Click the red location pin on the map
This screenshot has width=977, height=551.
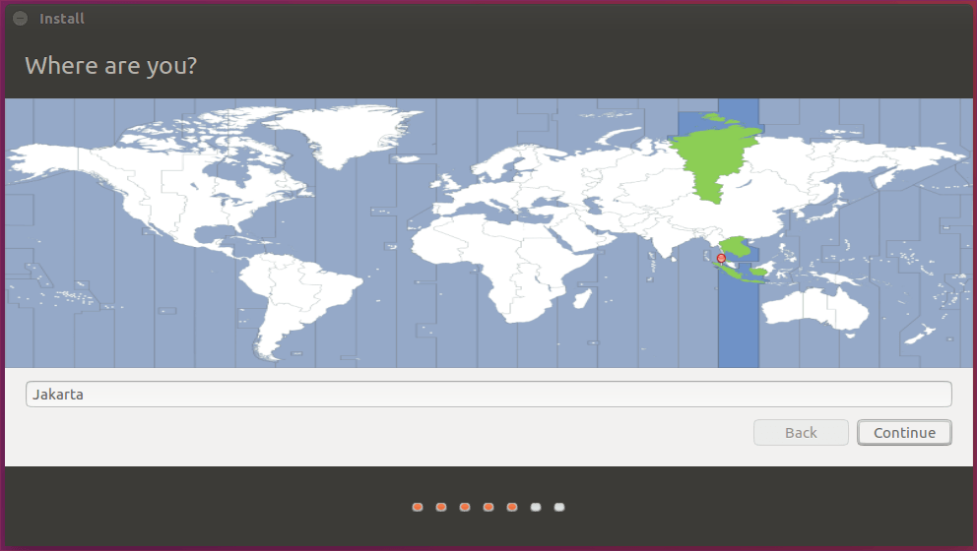point(721,259)
